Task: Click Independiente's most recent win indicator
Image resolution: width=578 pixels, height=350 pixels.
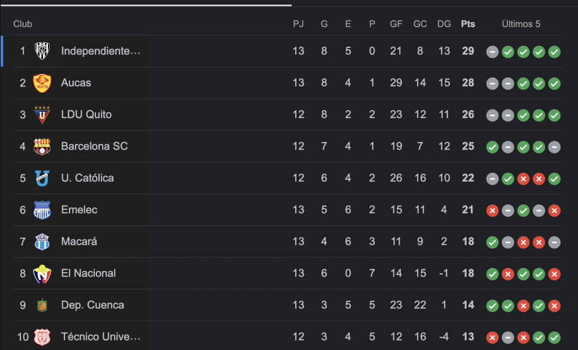Action: pos(555,52)
